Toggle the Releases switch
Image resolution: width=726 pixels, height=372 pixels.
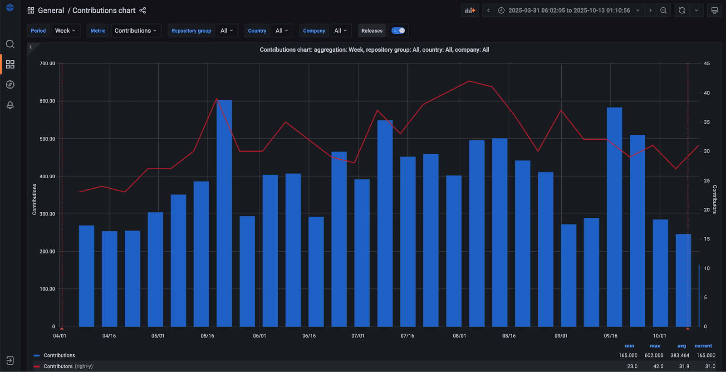(398, 30)
